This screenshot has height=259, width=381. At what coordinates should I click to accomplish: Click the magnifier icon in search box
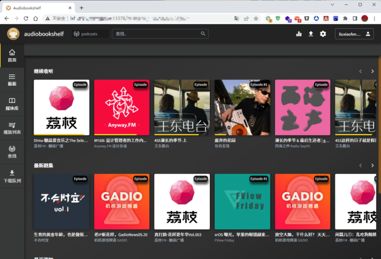pyautogui.click(x=203, y=34)
